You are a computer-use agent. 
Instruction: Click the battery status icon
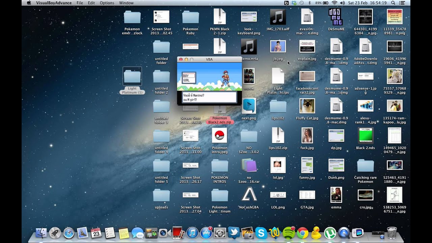325,3
